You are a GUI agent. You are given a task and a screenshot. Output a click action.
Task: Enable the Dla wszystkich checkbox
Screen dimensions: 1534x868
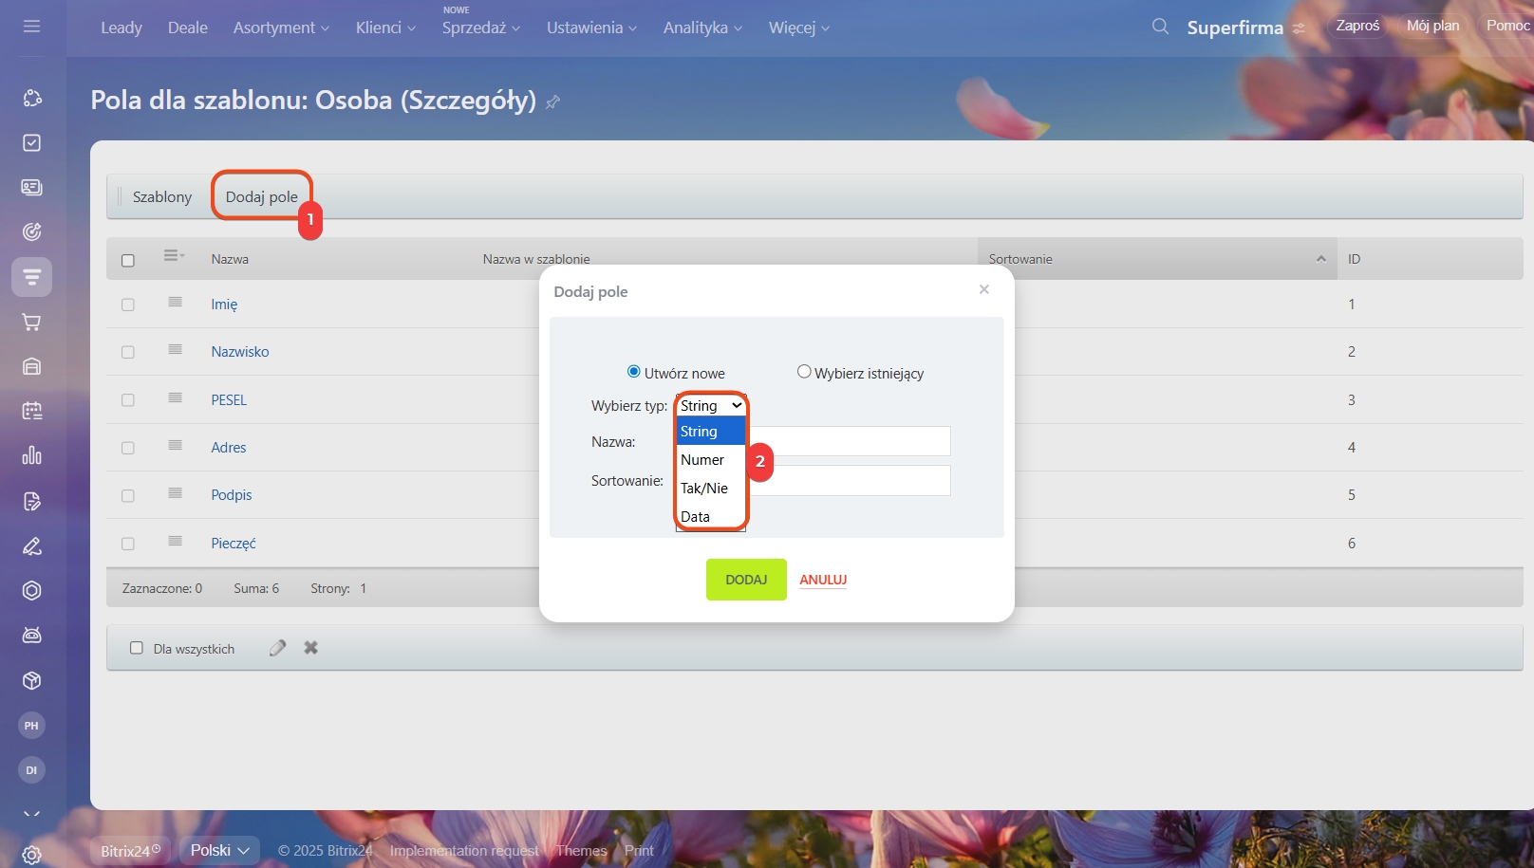click(x=137, y=648)
